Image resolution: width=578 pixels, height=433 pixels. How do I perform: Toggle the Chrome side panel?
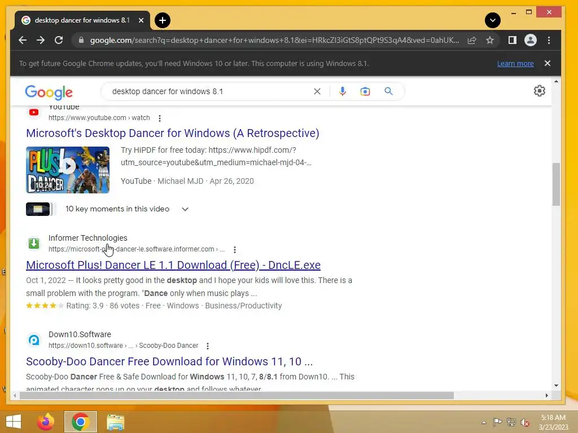513,40
